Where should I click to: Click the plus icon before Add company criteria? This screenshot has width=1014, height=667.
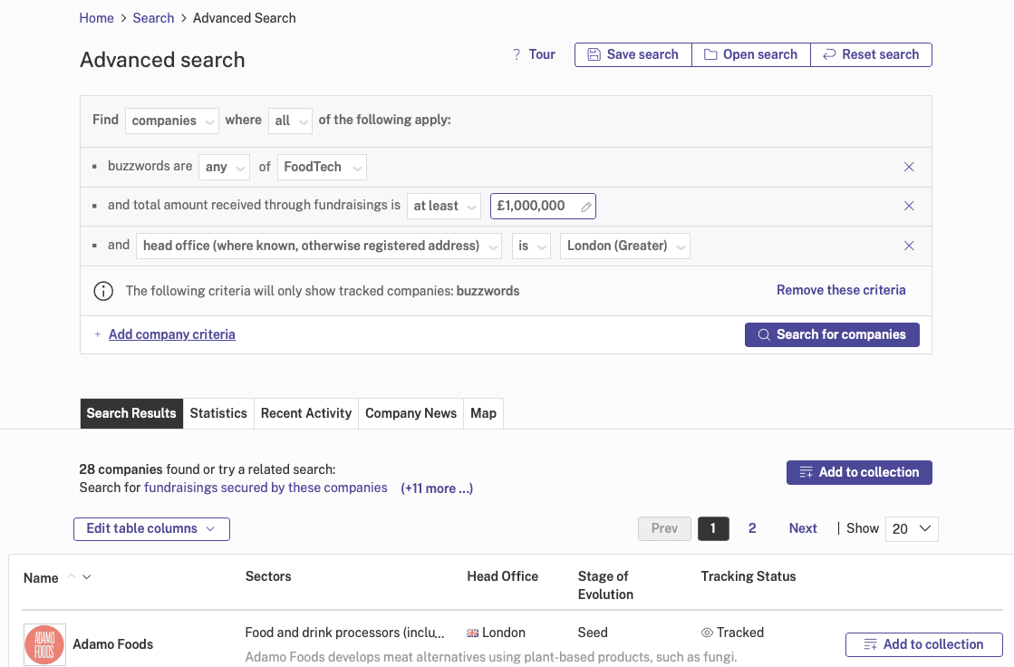[x=98, y=334]
